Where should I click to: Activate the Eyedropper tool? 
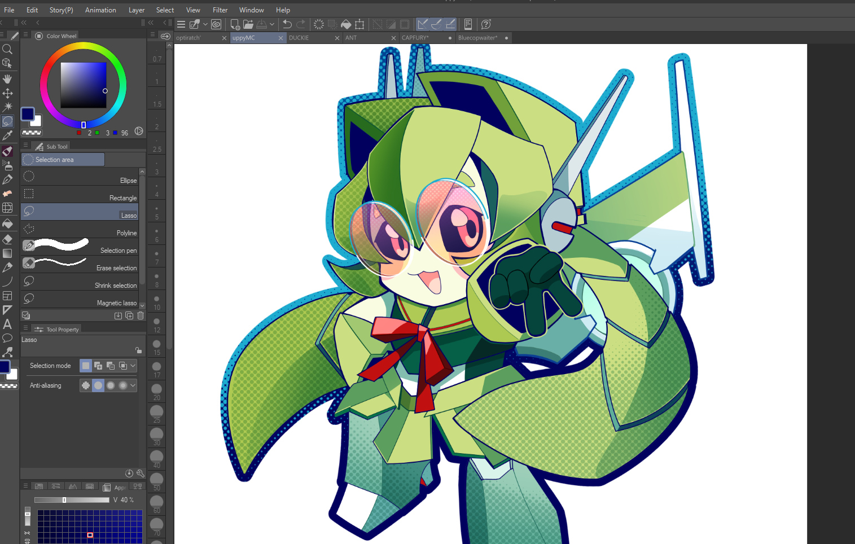coord(7,135)
